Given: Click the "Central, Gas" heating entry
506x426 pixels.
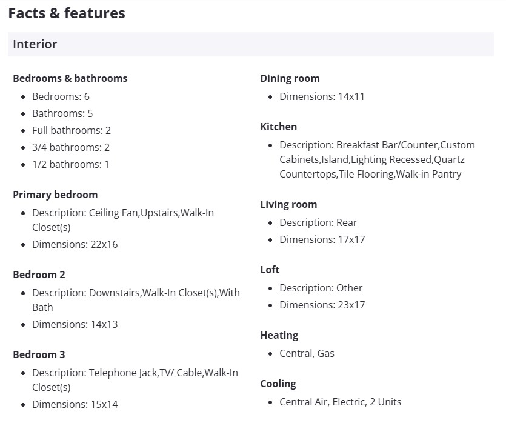Looking at the screenshot, I should point(307,353).
